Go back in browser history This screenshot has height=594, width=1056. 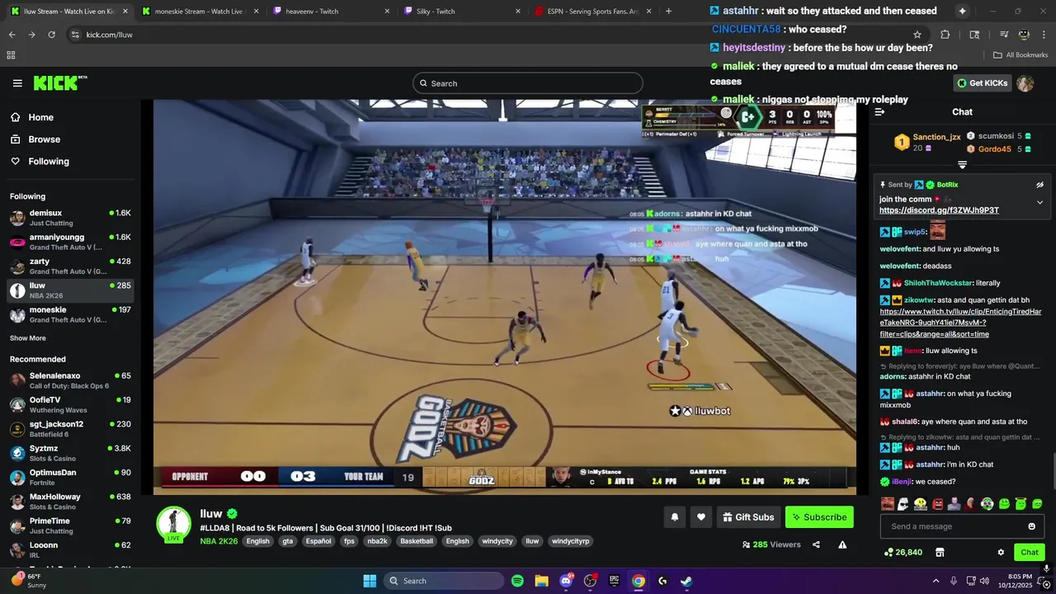(12, 35)
